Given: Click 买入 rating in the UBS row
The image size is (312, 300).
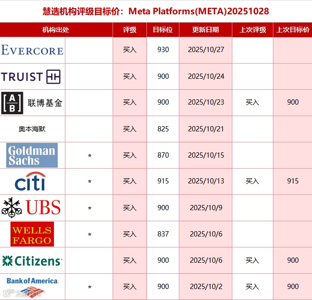Looking at the screenshot, I should (130, 208).
